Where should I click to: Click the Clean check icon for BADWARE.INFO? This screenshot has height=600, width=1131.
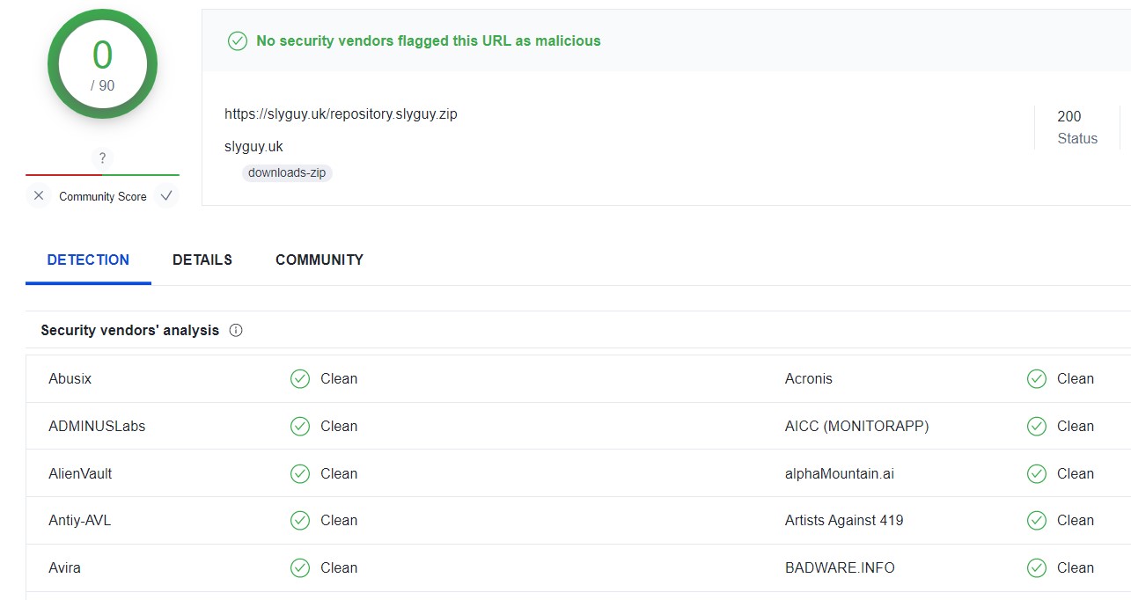(x=1037, y=568)
